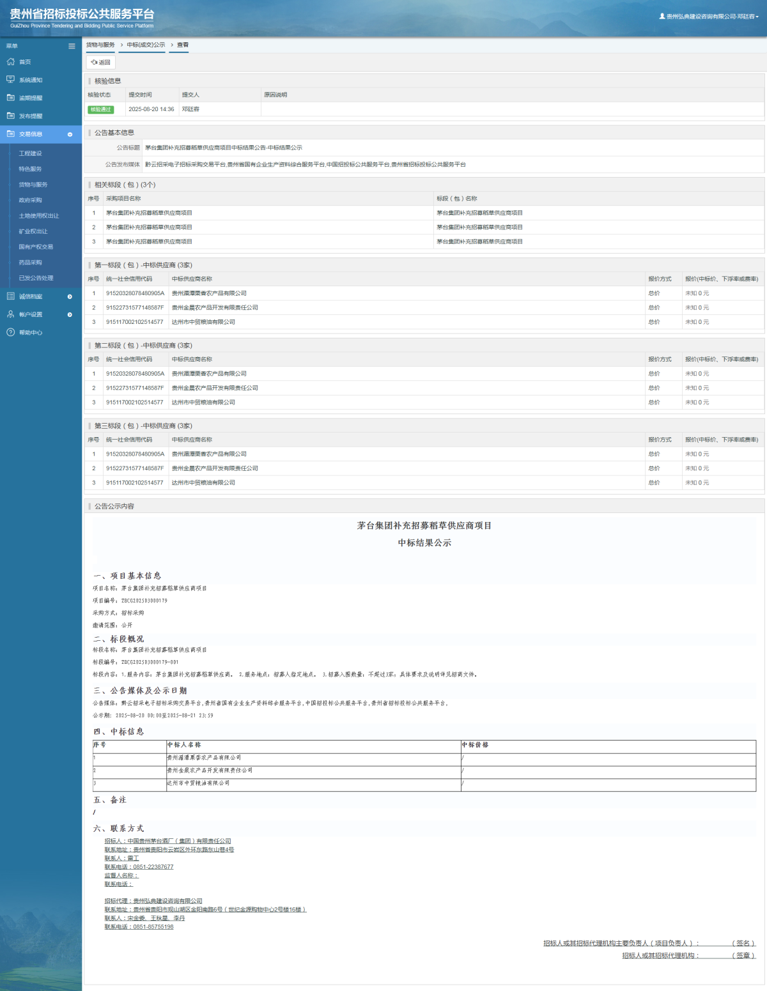Click the 返回 back button

pyautogui.click(x=101, y=63)
